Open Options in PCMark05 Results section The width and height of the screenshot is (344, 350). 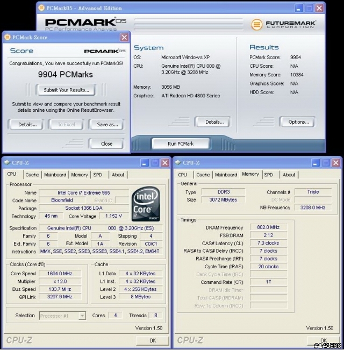tap(298, 122)
